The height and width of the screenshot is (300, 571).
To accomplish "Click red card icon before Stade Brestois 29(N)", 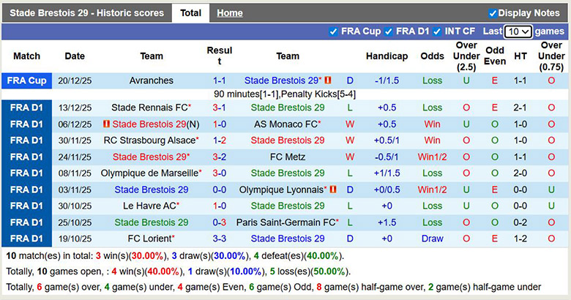I will tap(107, 124).
